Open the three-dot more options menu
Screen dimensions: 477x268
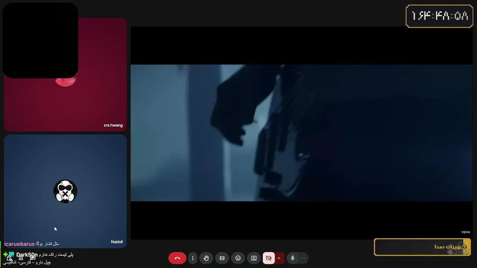193,258
